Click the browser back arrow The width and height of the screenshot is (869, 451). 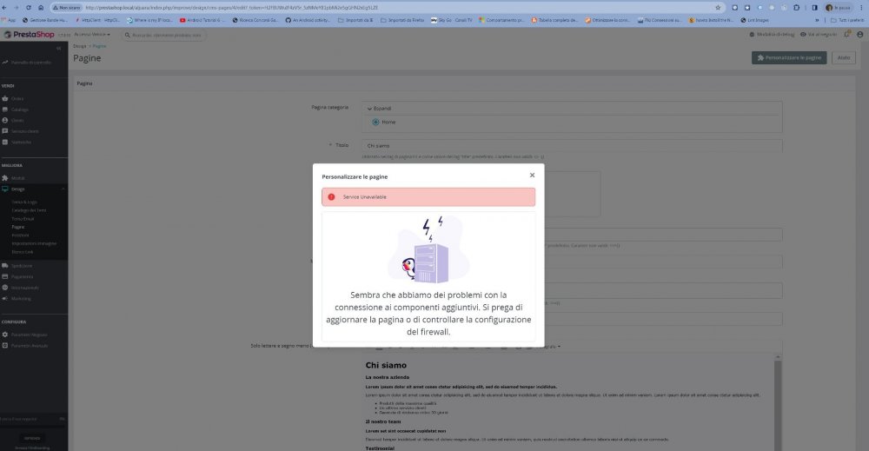(x=4, y=8)
